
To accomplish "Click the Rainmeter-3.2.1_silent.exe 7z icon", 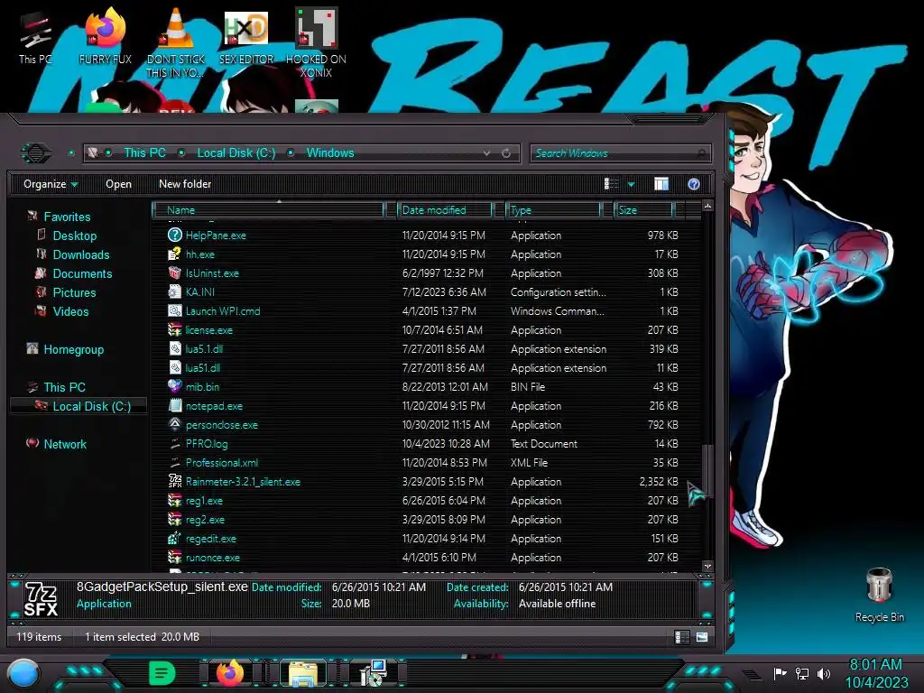I will 174,482.
